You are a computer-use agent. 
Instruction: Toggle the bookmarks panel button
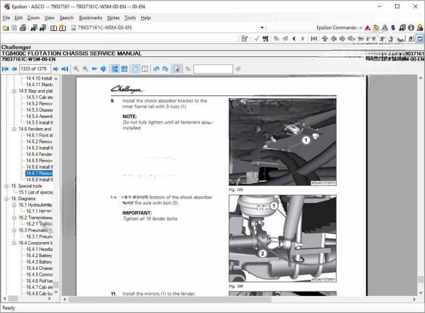point(177,69)
